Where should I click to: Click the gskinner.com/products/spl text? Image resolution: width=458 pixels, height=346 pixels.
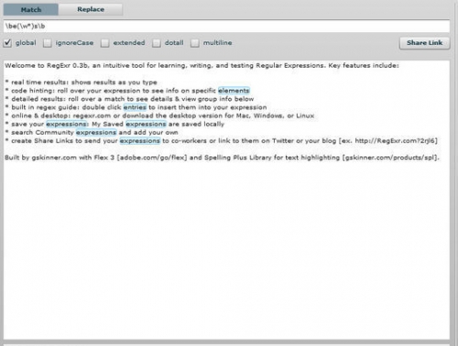[389, 157]
